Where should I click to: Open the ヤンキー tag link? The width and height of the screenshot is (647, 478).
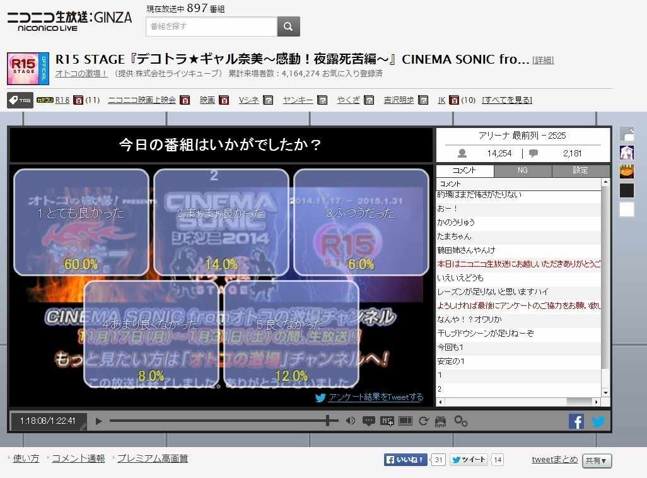click(298, 100)
